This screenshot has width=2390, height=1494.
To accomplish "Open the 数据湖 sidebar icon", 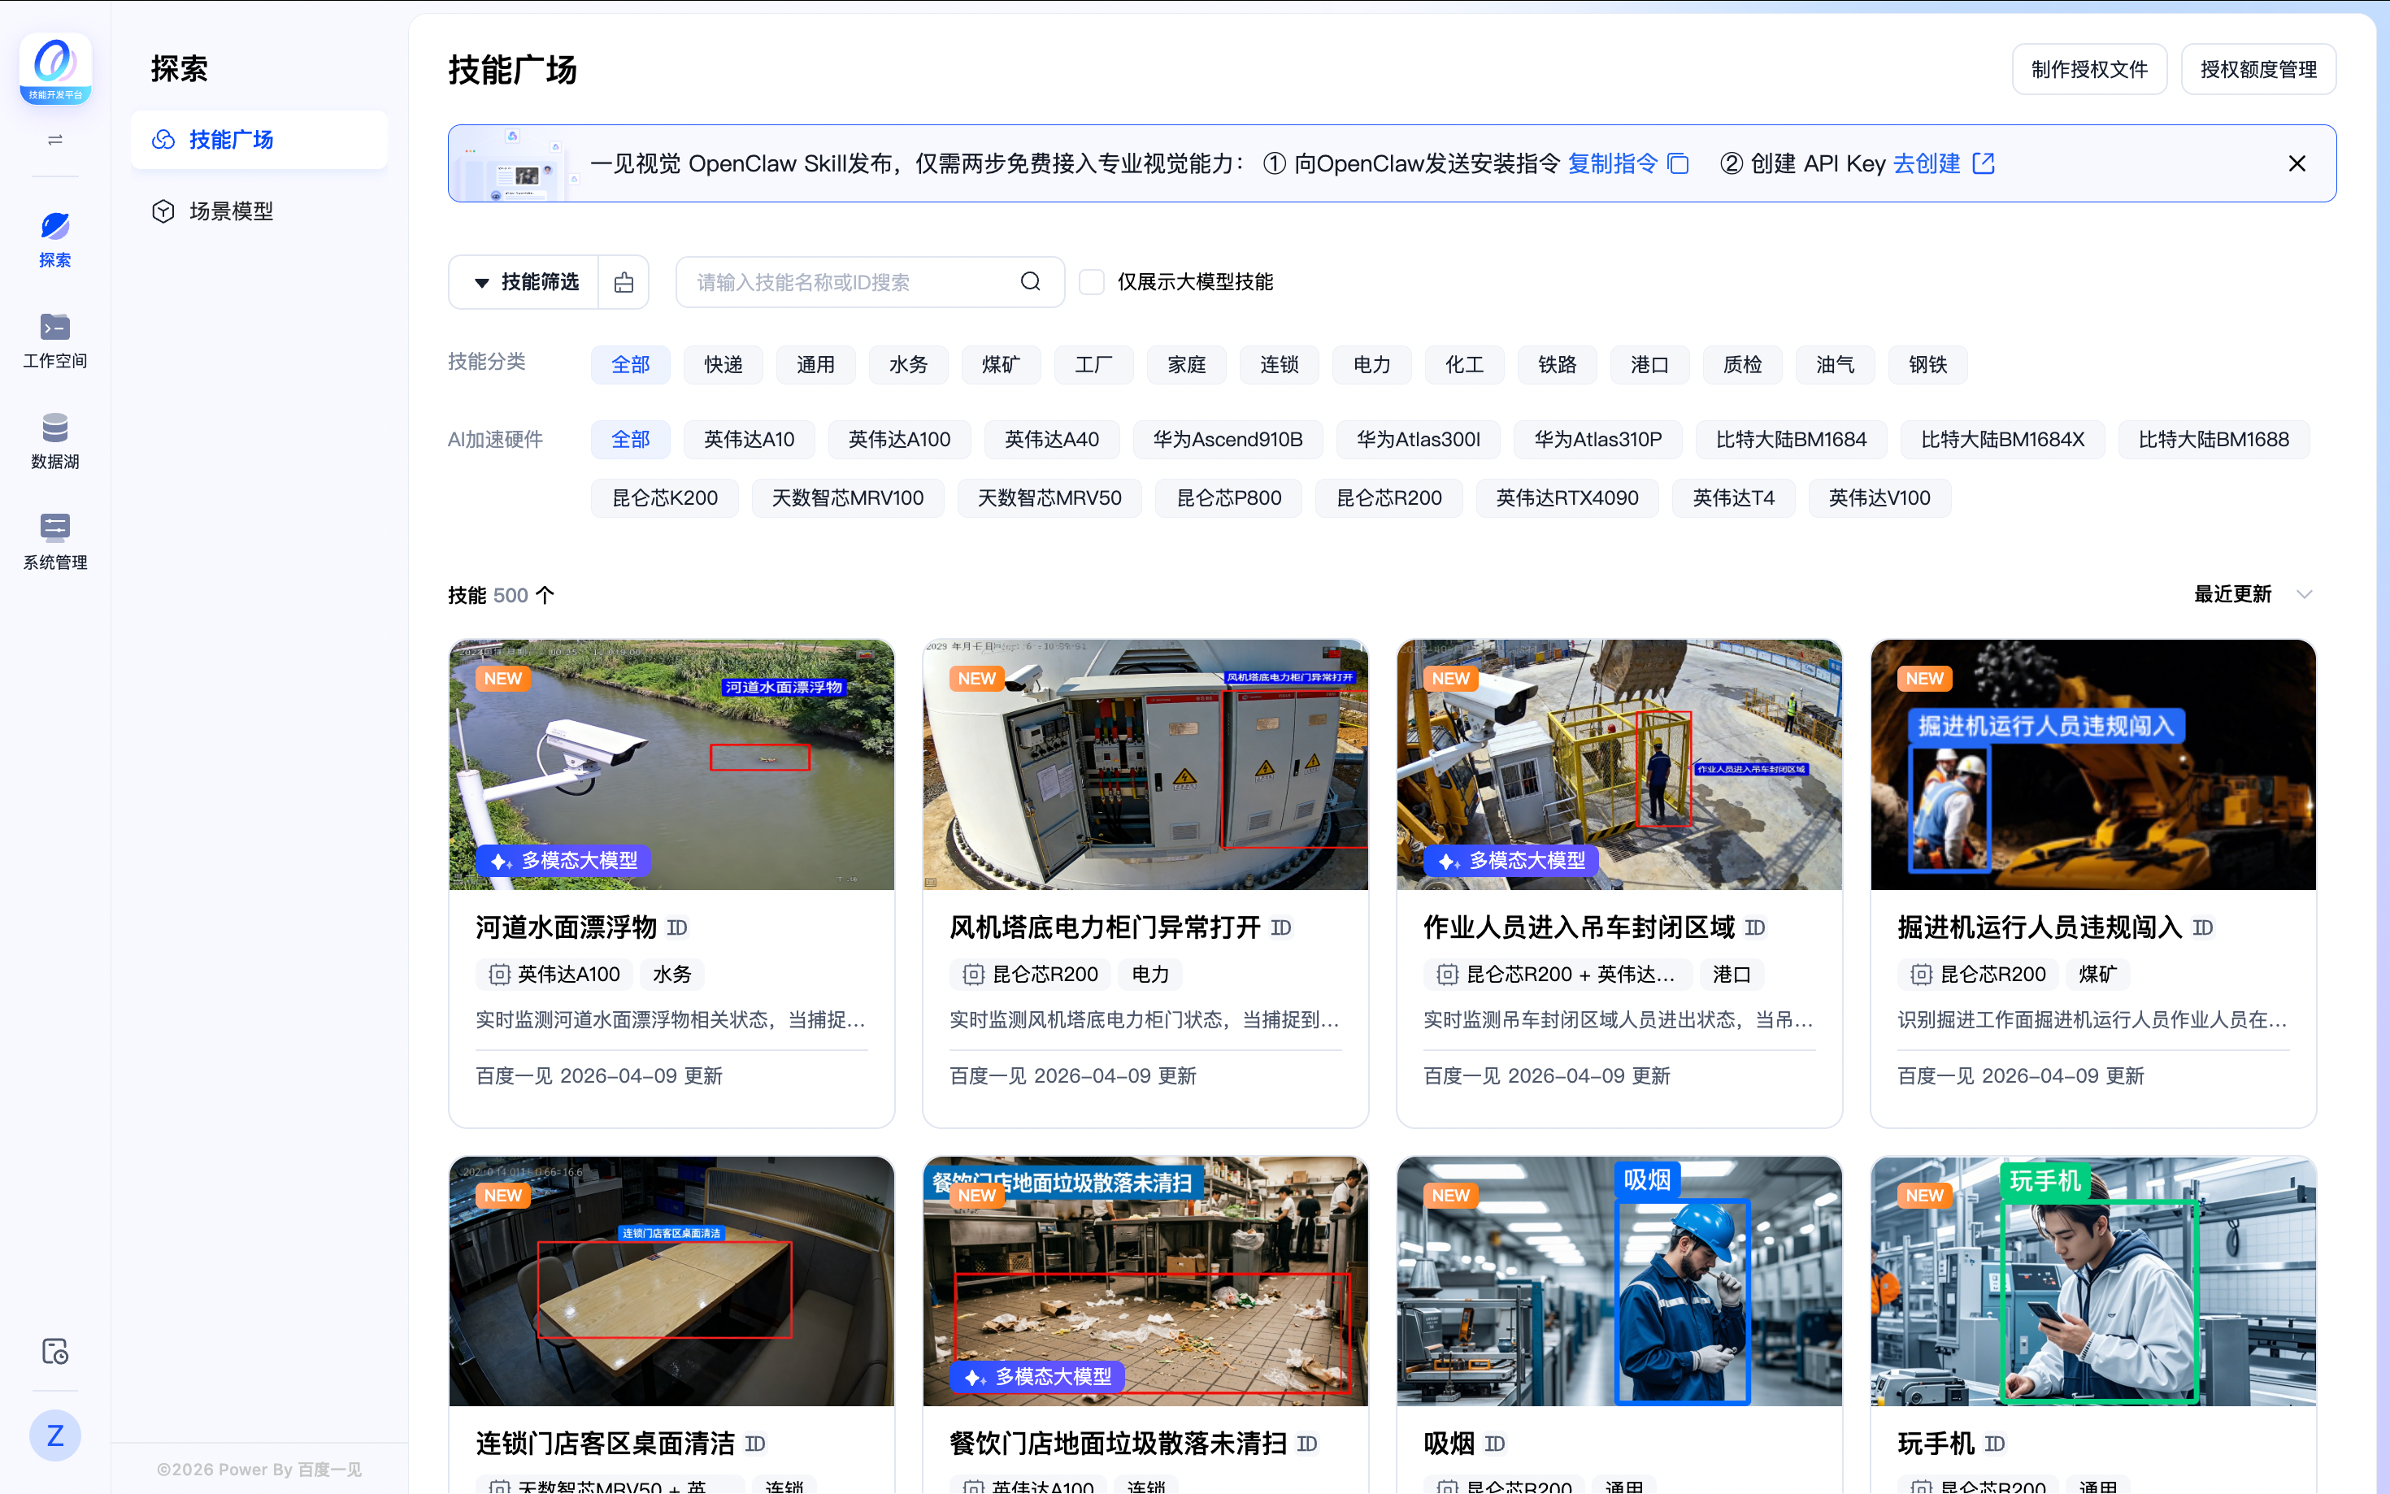I will (55, 441).
